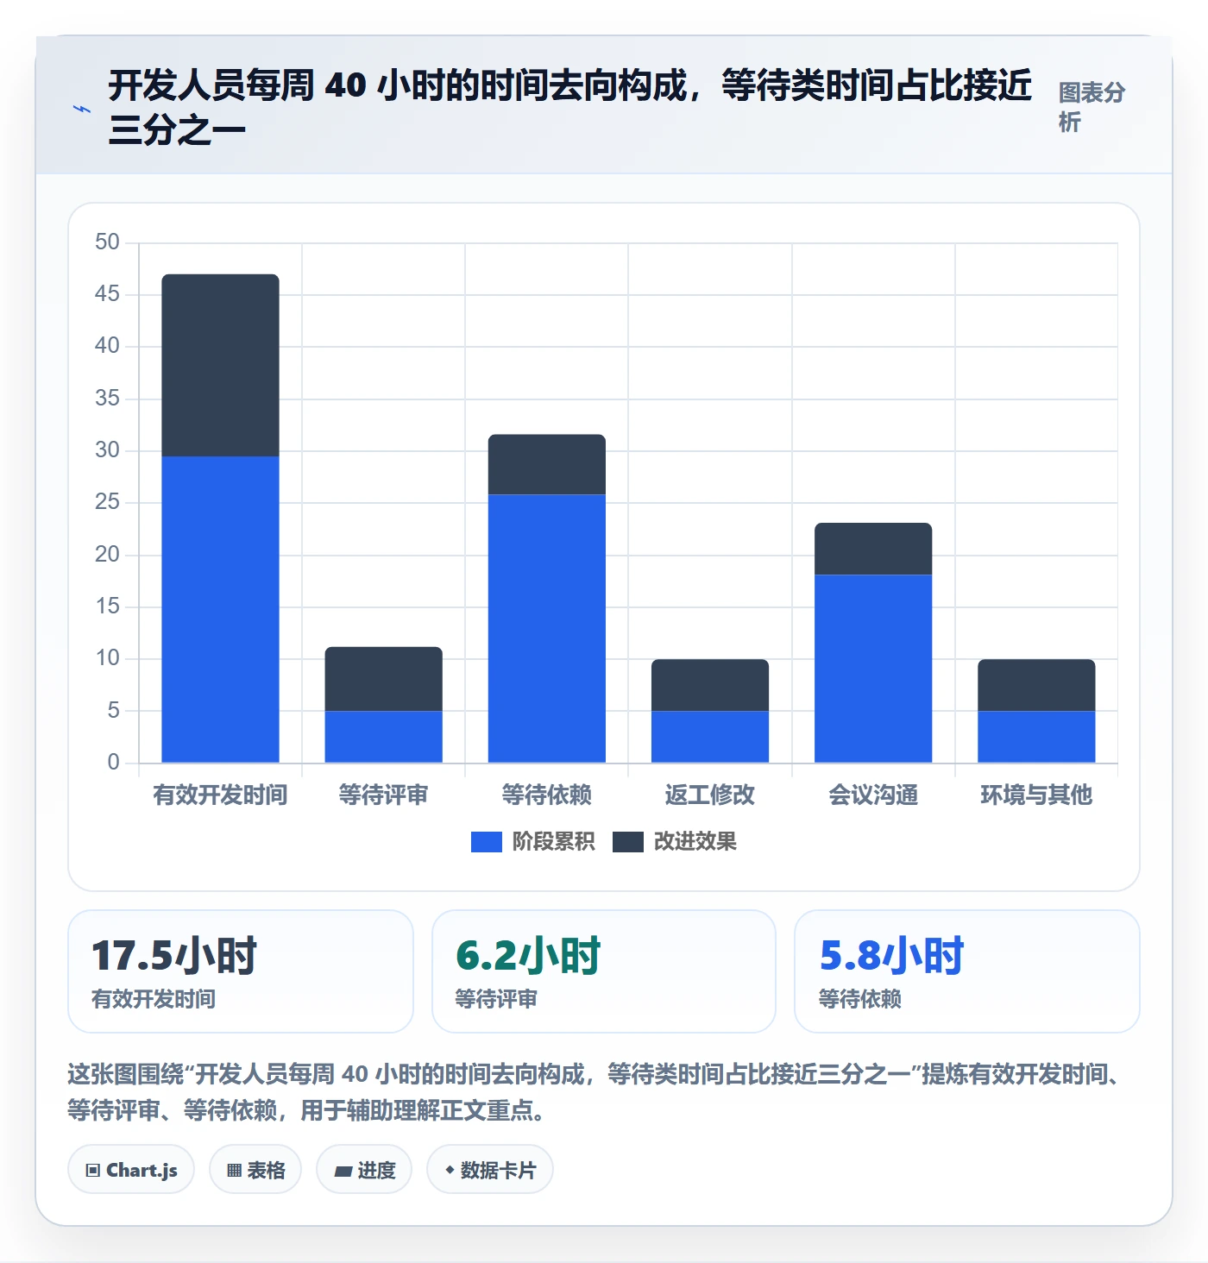Click the dark 有效开发时间 bar segment
Viewport: 1208px width, 1263px height.
[220, 365]
